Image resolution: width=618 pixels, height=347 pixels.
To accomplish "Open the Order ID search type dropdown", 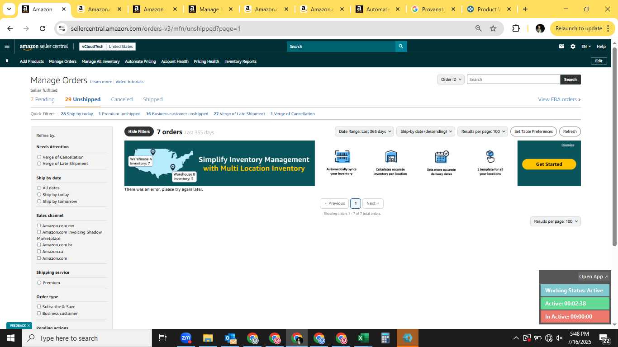I will 451,80.
